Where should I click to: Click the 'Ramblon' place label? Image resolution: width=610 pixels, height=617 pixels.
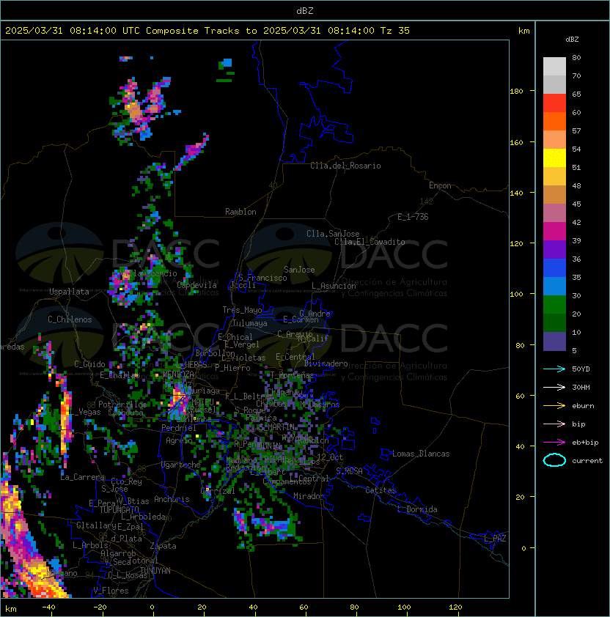pyautogui.click(x=240, y=212)
